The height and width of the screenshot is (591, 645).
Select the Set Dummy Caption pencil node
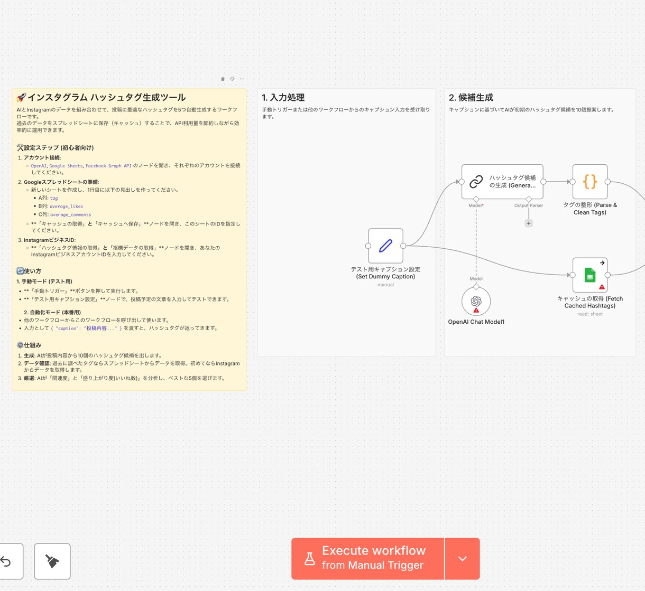tap(385, 246)
